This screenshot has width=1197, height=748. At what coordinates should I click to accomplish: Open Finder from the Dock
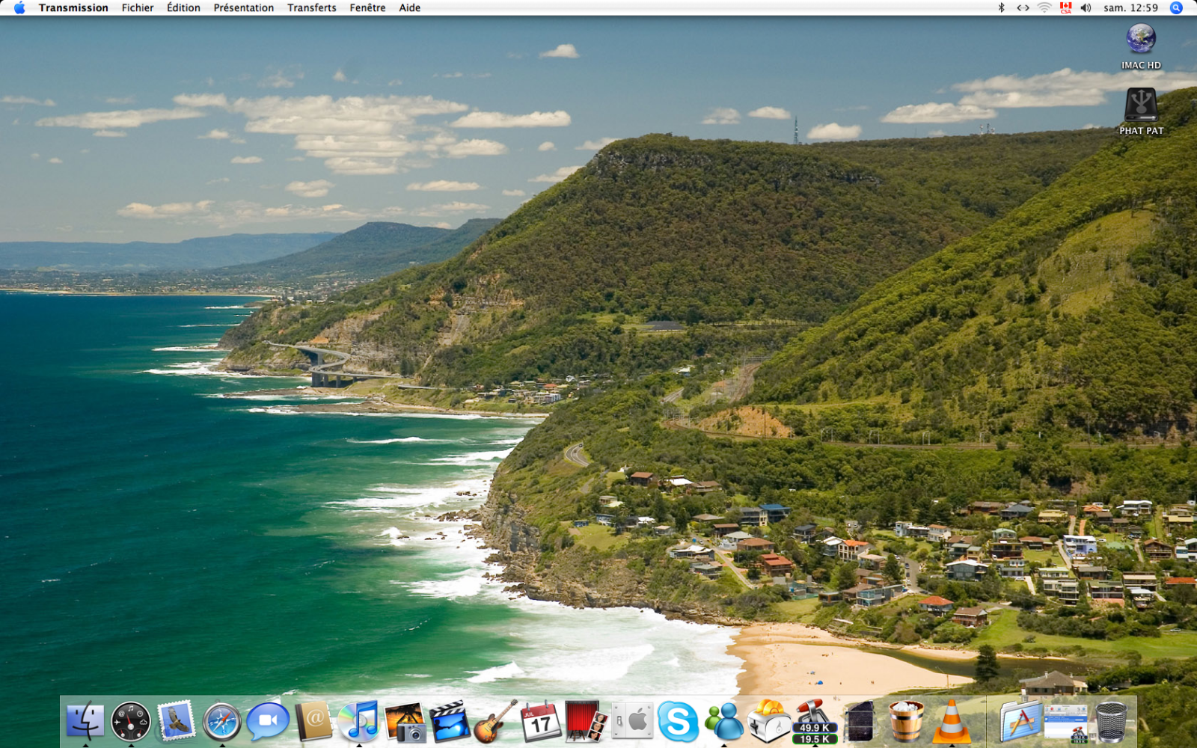click(x=85, y=722)
